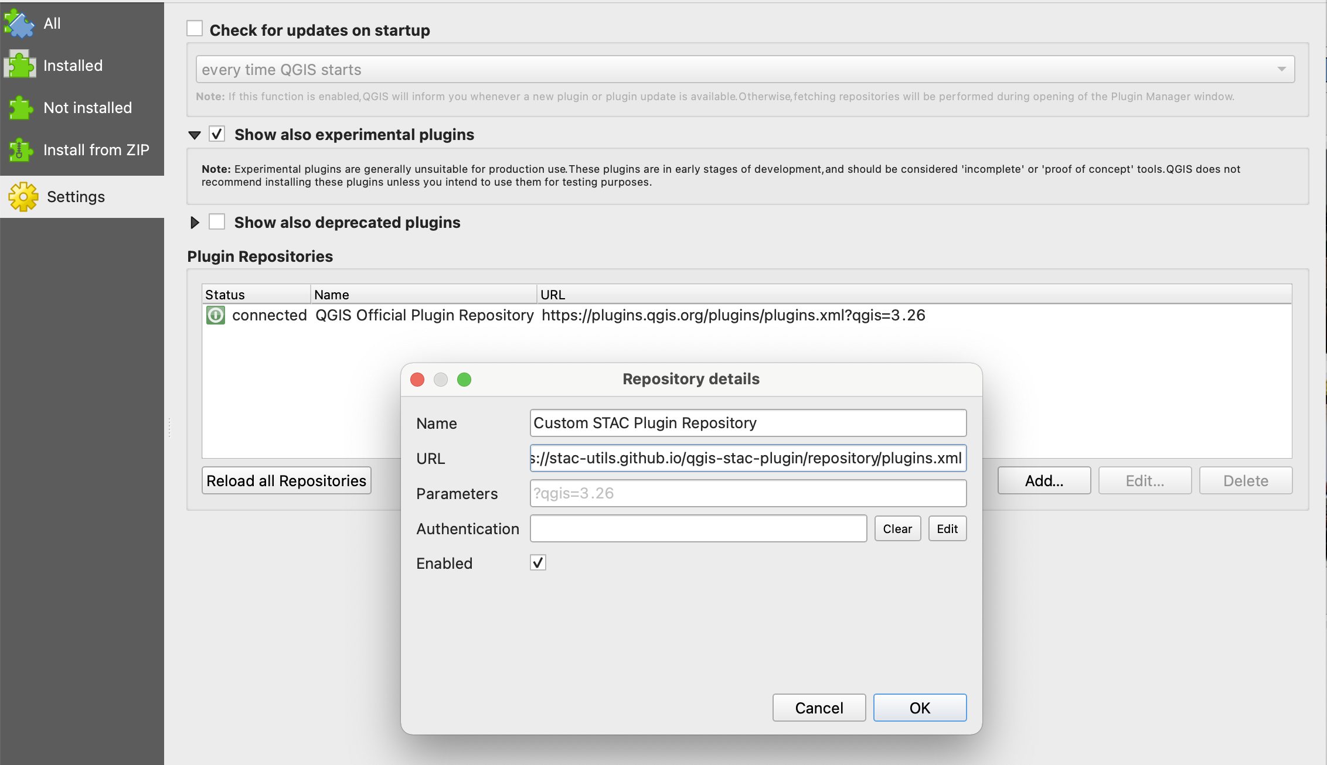Click the Add... repository button
Viewport: 1327px width, 765px height.
1044,480
